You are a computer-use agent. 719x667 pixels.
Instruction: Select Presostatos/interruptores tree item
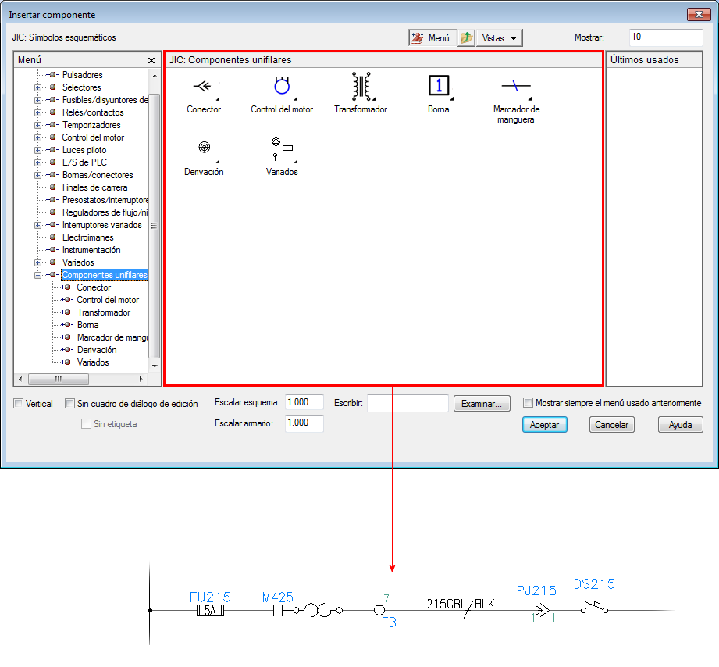(x=105, y=200)
